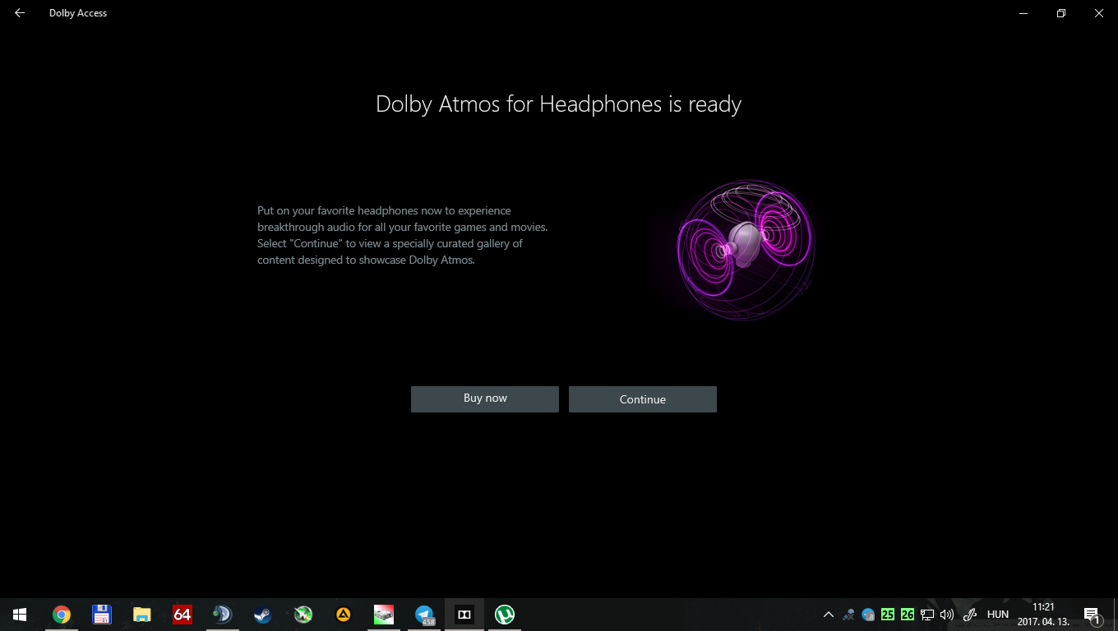Image resolution: width=1118 pixels, height=631 pixels.
Task: Click the microphone-with-X tray icon
Action: pos(848,615)
